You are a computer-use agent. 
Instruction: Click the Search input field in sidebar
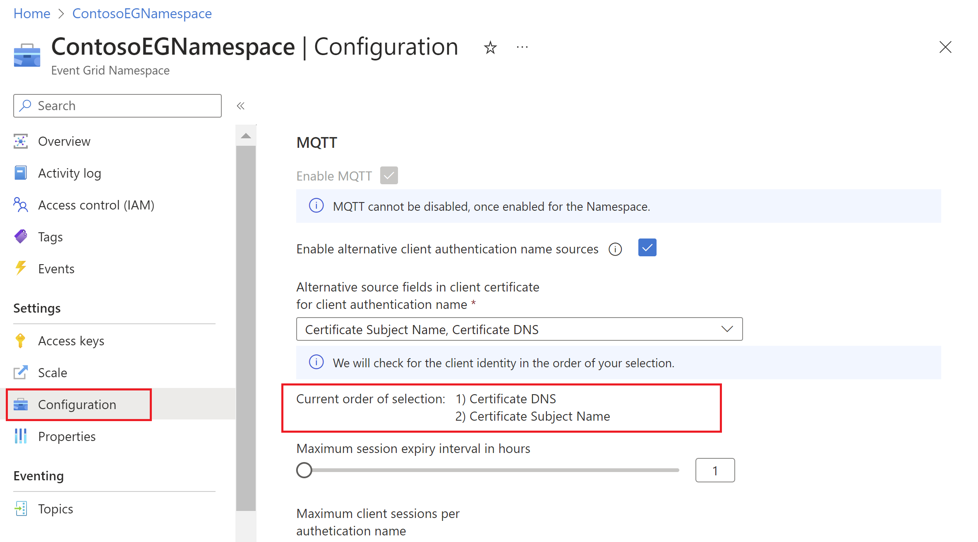[117, 105]
